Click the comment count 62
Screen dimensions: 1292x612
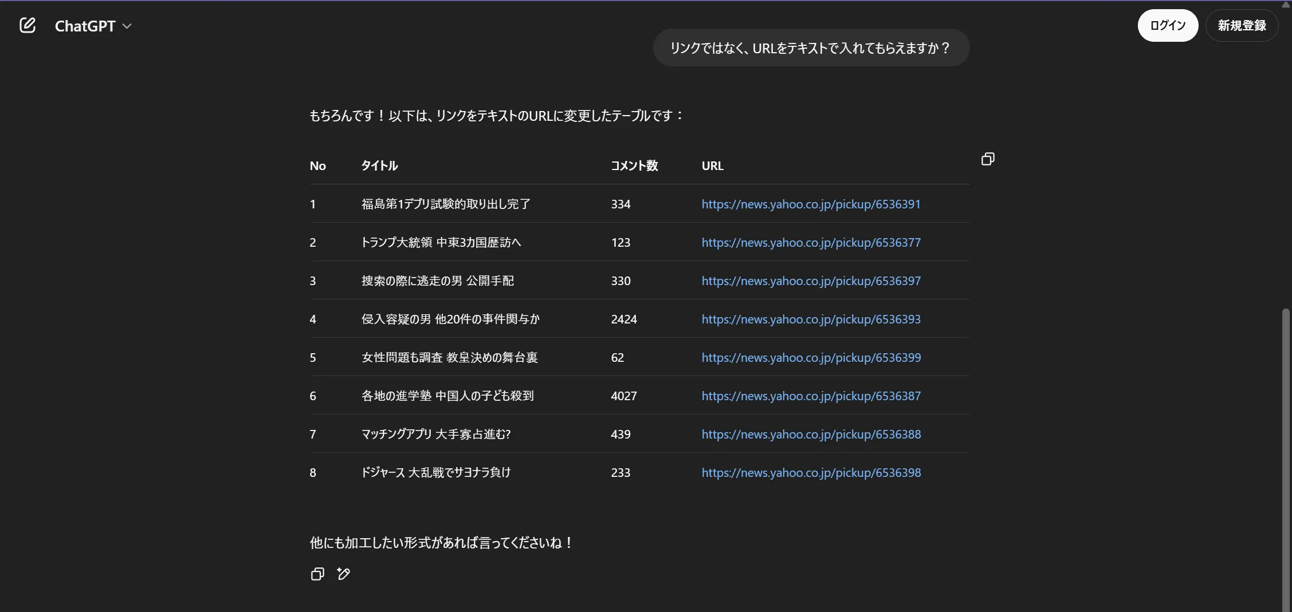click(x=617, y=357)
